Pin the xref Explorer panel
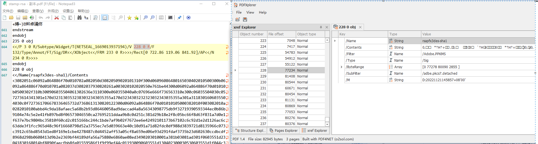 coord(321,27)
